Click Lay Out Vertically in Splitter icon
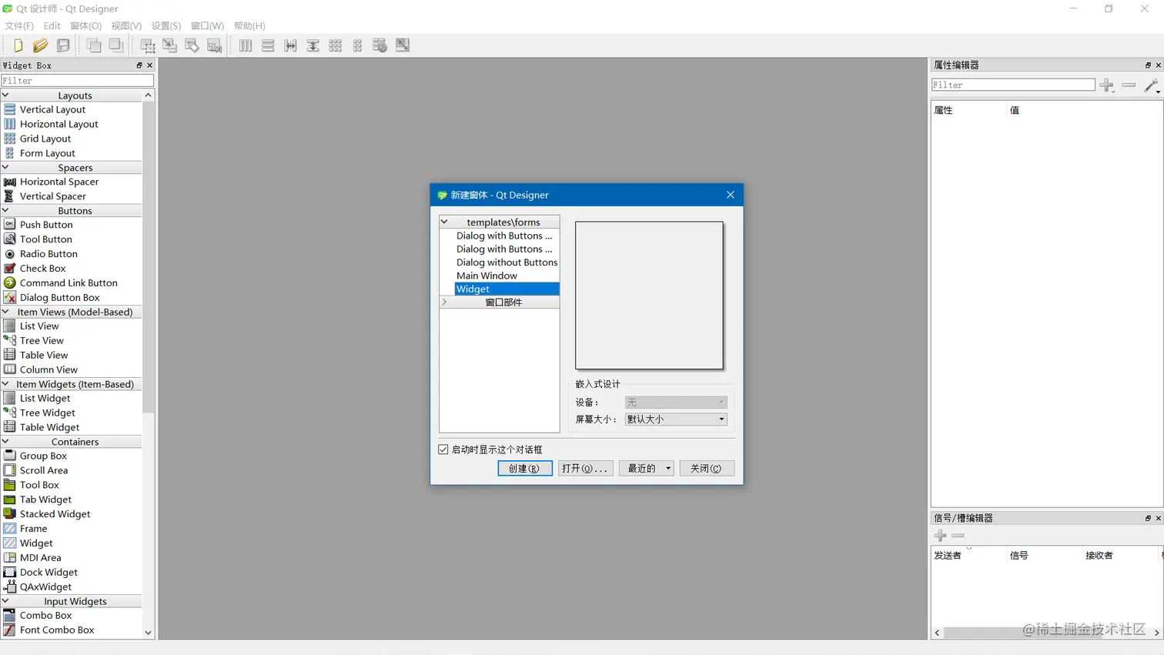The height and width of the screenshot is (655, 1164). [x=313, y=45]
